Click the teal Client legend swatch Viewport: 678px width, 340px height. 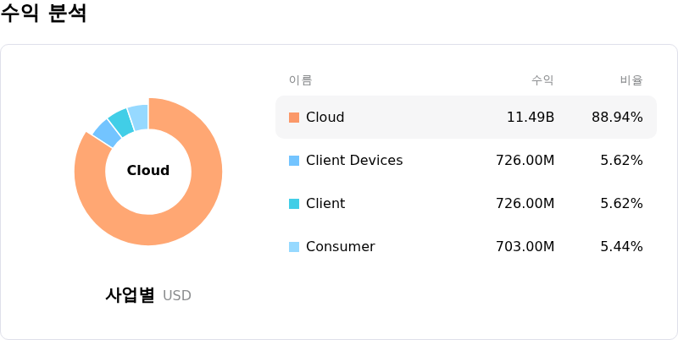pyautogui.click(x=294, y=204)
